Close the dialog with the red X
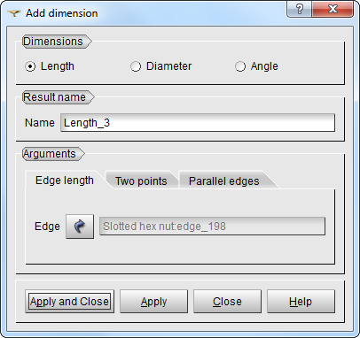This screenshot has width=360, height=338. 333,9
